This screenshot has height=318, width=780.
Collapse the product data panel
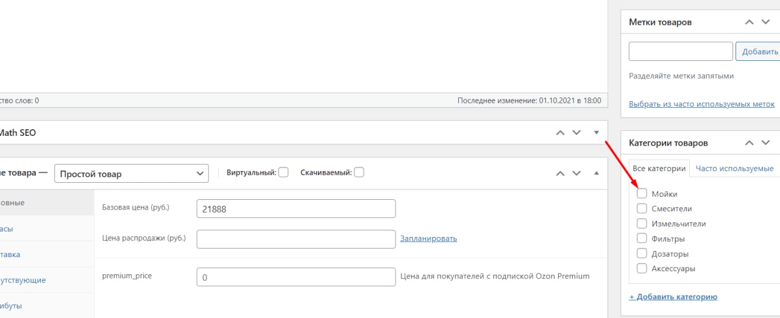point(597,173)
